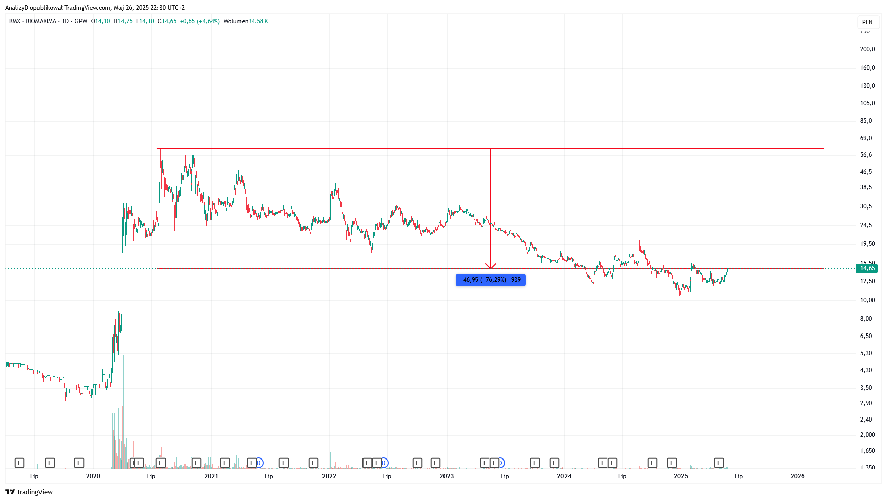Click the symbol title BMX · BIOMAXIMA
887x501 pixels.
tap(32, 21)
